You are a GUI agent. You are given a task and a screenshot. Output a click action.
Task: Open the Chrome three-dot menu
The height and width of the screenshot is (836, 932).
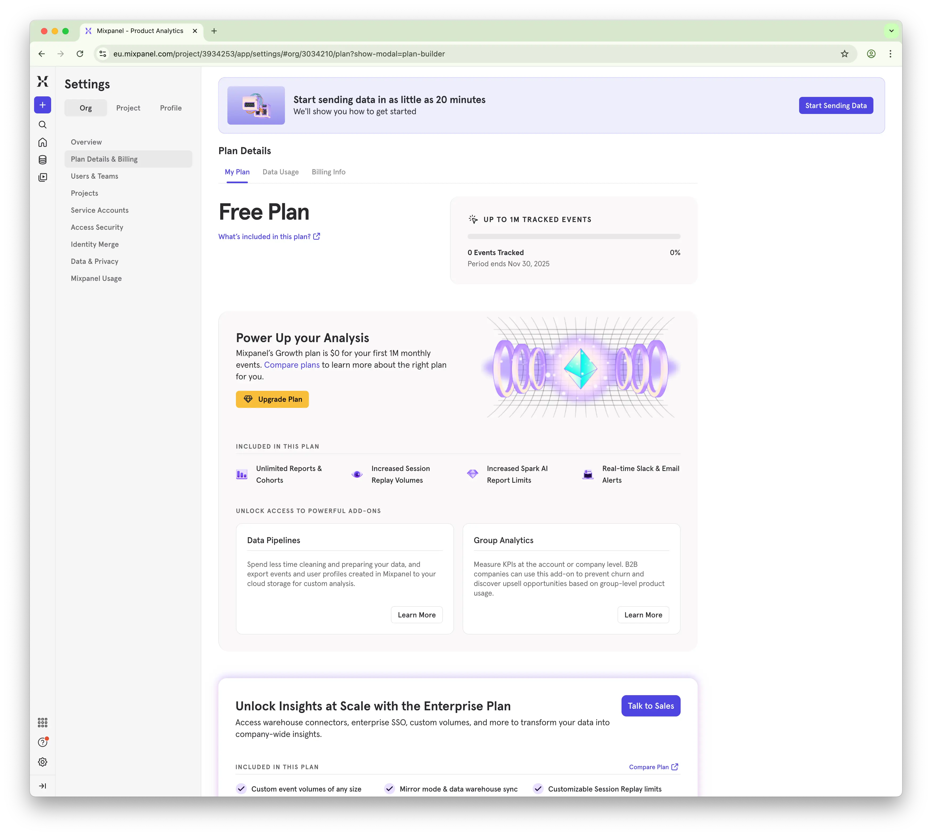click(x=890, y=54)
